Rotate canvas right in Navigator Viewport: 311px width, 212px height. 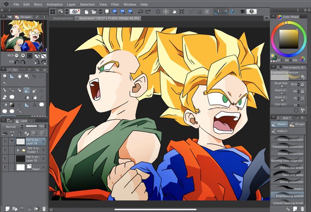[x=23, y=62]
